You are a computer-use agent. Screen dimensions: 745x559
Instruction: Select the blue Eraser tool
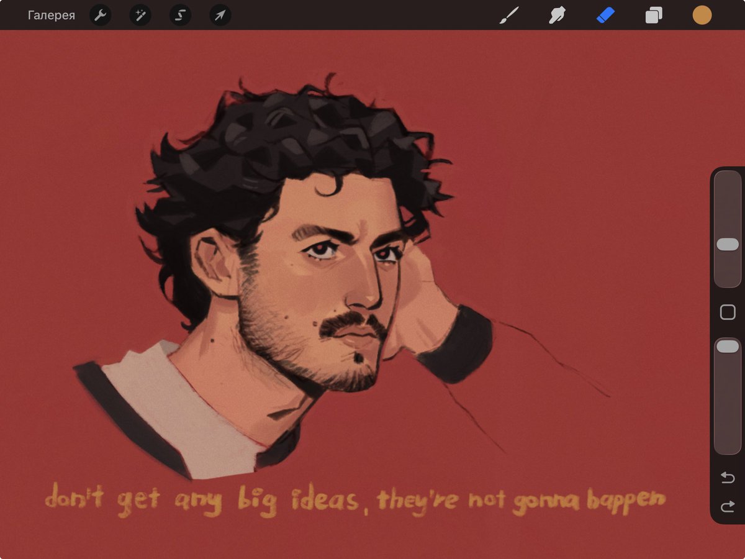605,15
